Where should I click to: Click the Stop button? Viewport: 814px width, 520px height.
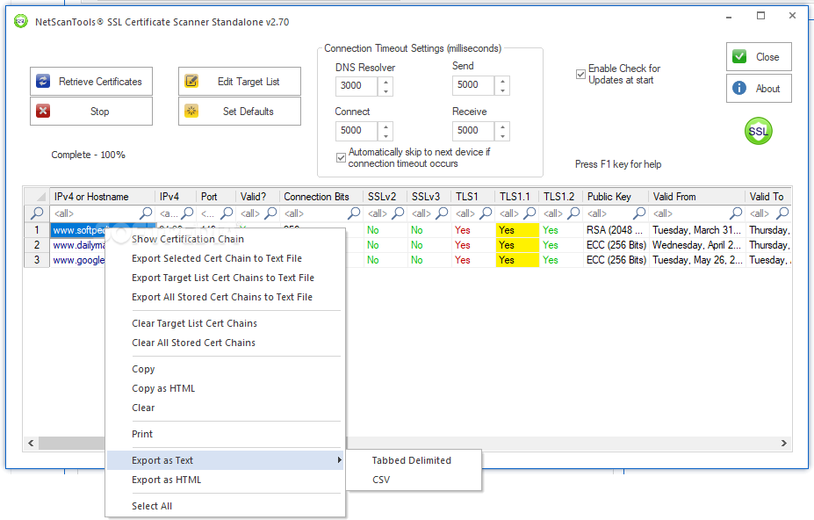point(91,111)
